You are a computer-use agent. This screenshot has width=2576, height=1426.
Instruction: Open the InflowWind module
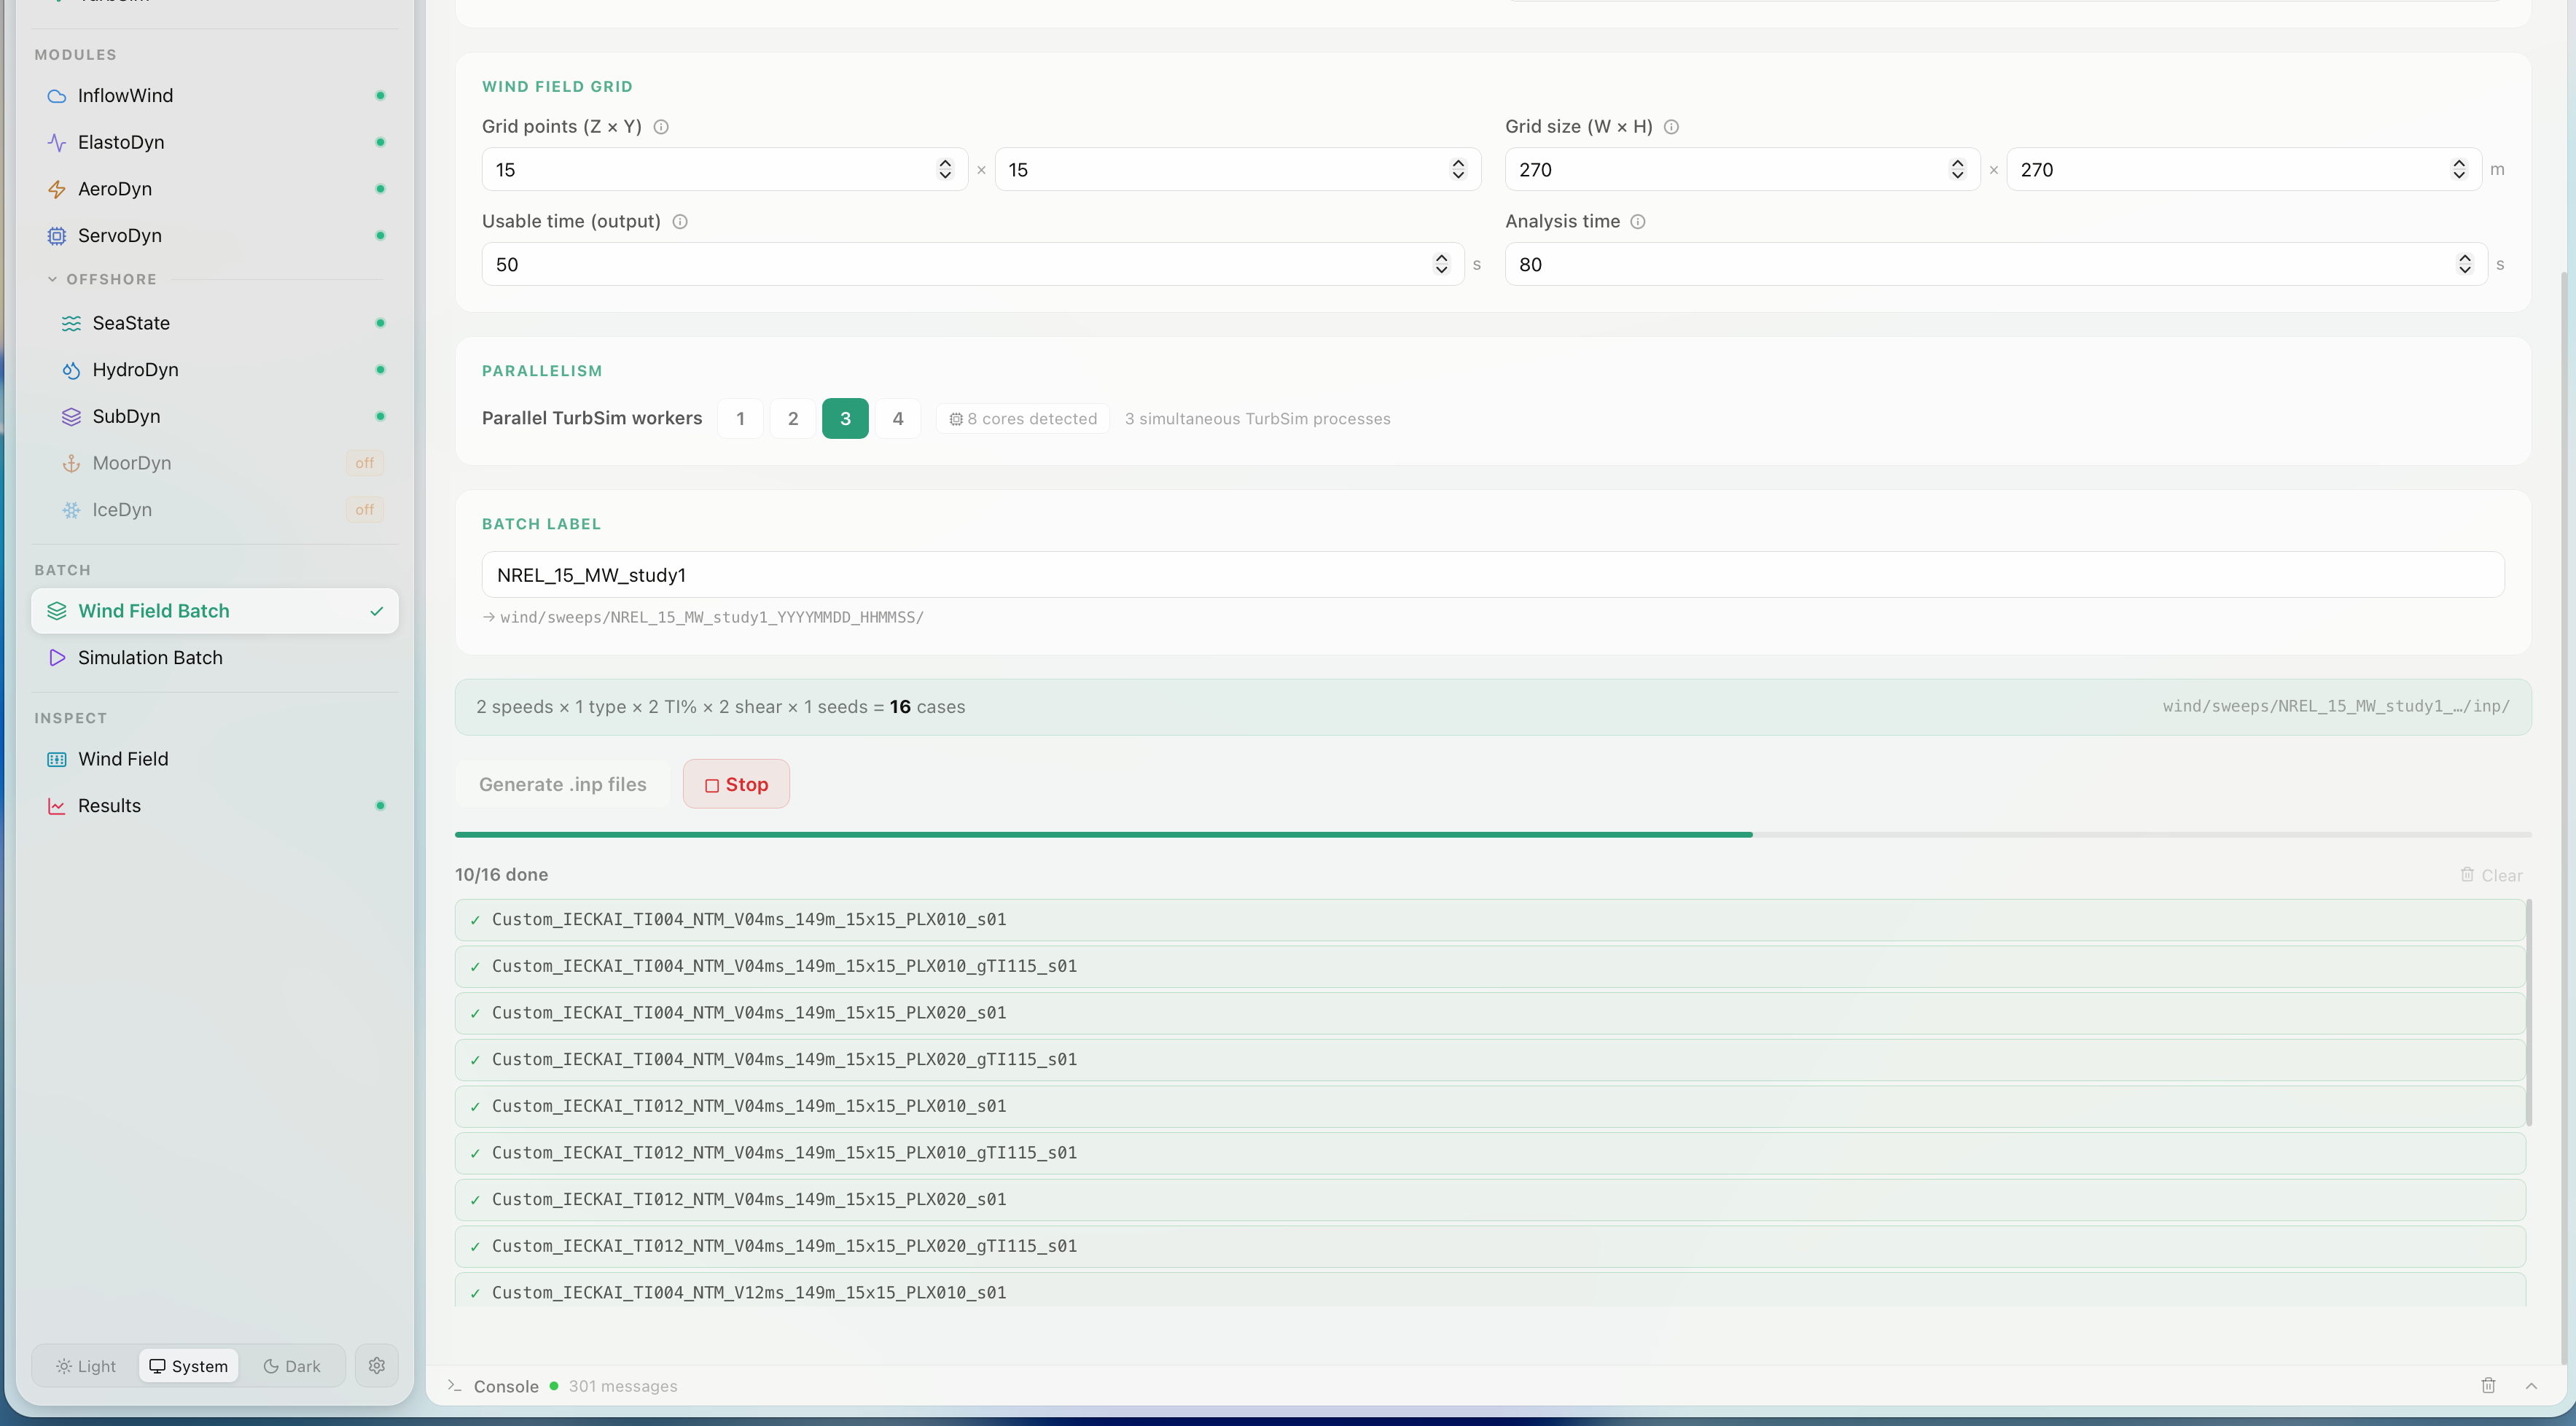(214, 95)
